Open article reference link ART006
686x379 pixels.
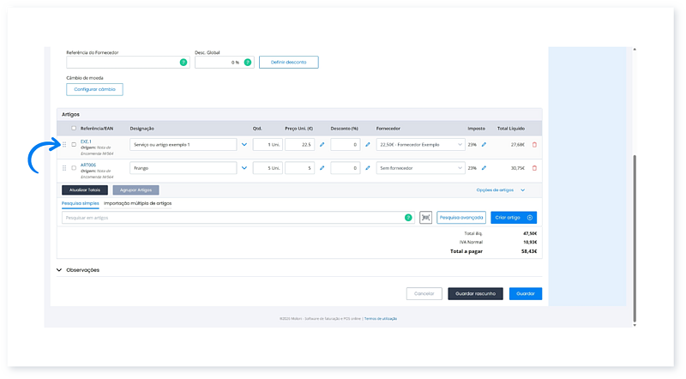(88, 165)
